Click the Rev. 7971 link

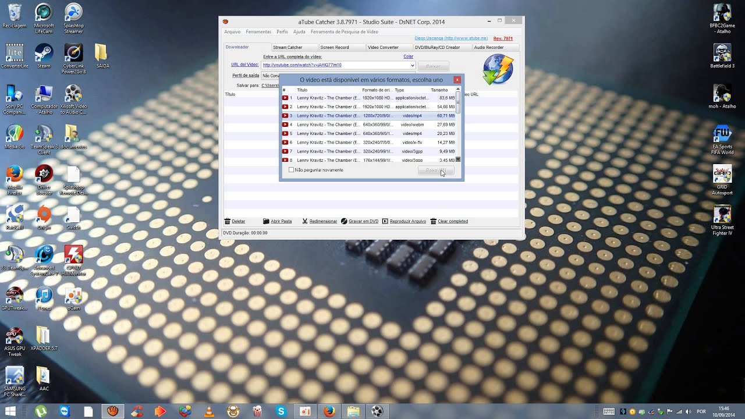tap(503, 38)
